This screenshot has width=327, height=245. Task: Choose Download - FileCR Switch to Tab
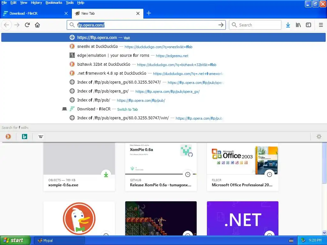[163, 109]
